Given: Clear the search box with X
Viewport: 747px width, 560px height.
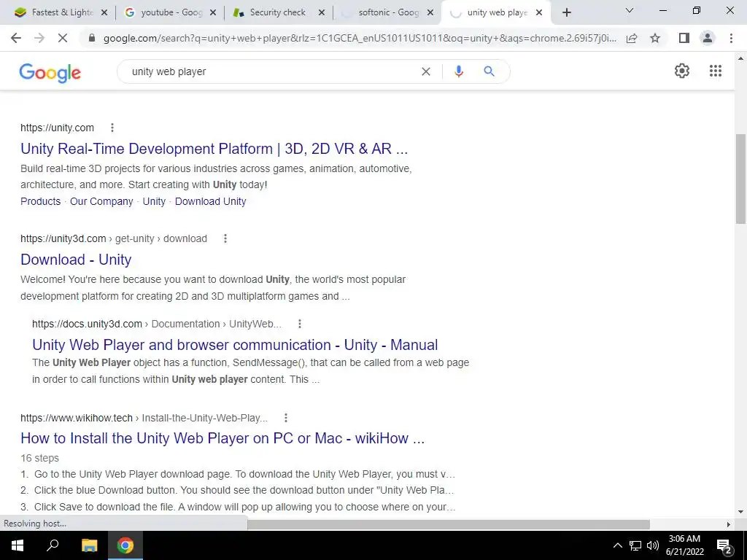Looking at the screenshot, I should pos(426,71).
